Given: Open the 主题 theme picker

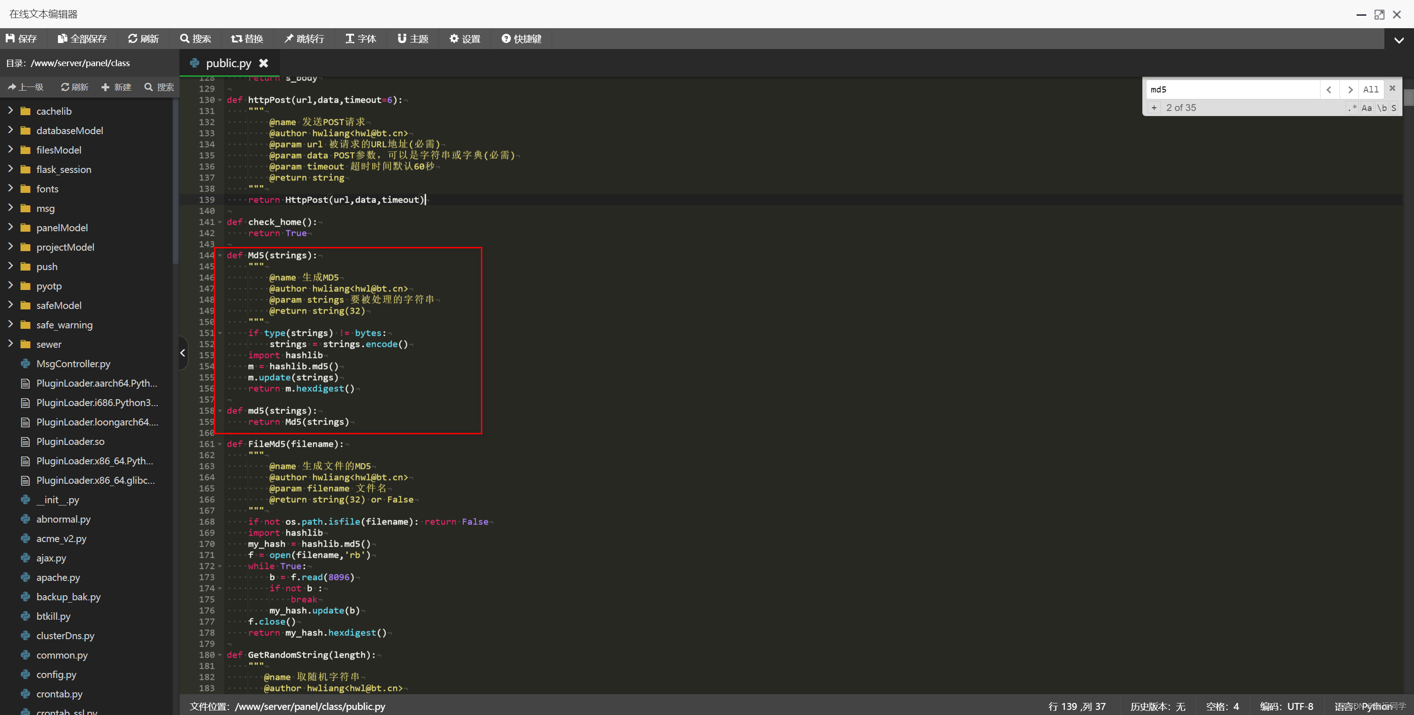Looking at the screenshot, I should pyautogui.click(x=412, y=38).
